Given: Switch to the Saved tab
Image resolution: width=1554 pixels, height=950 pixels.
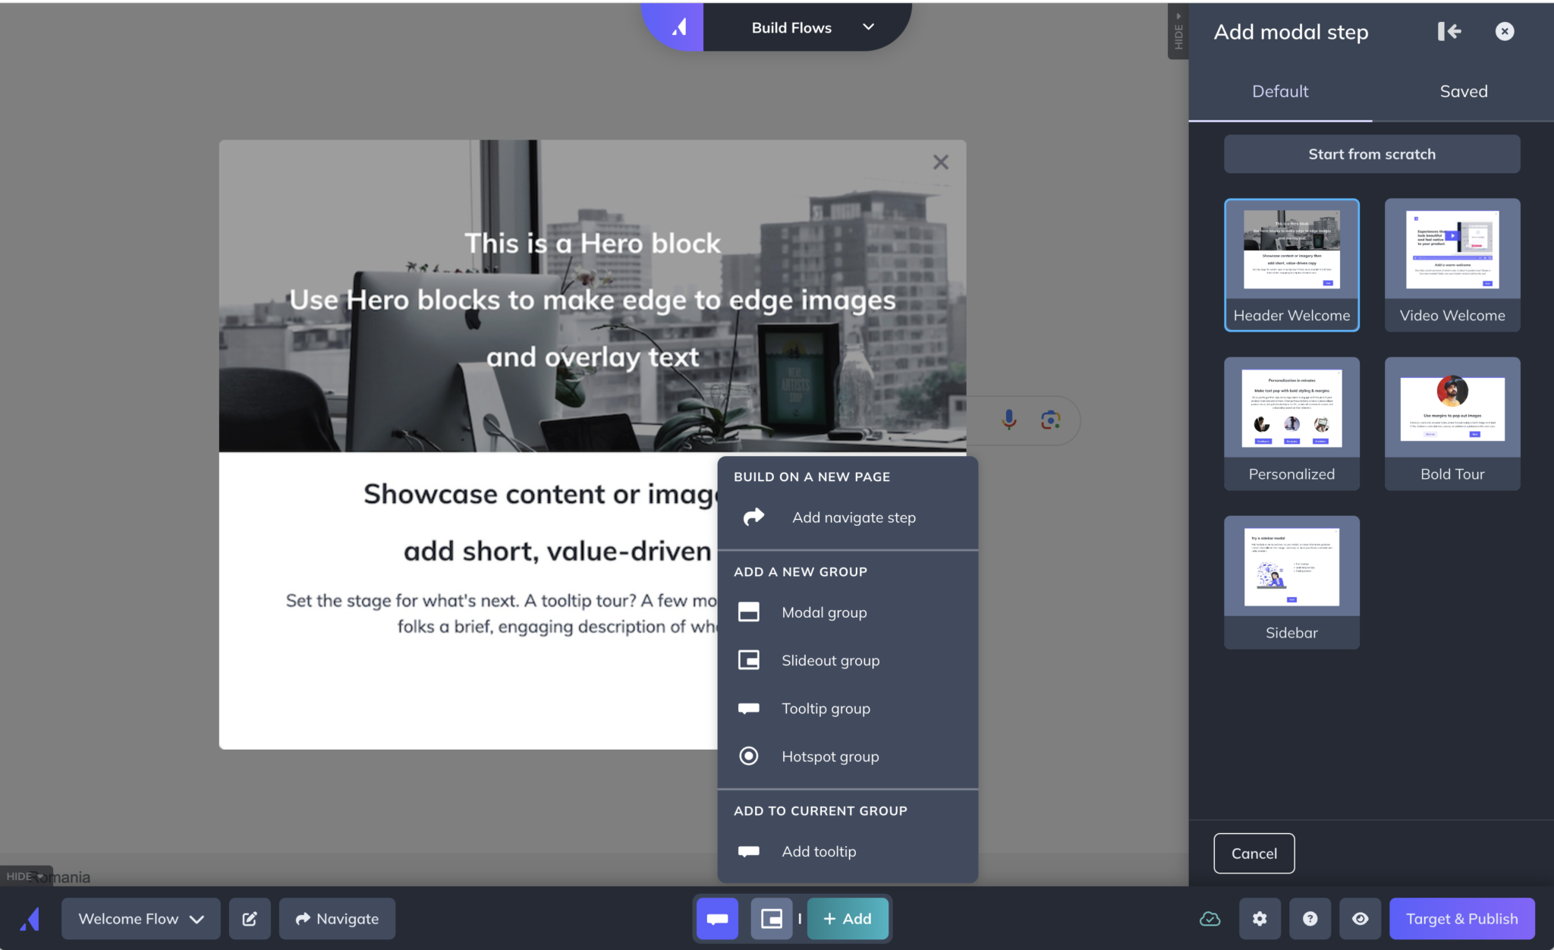Looking at the screenshot, I should pyautogui.click(x=1463, y=91).
